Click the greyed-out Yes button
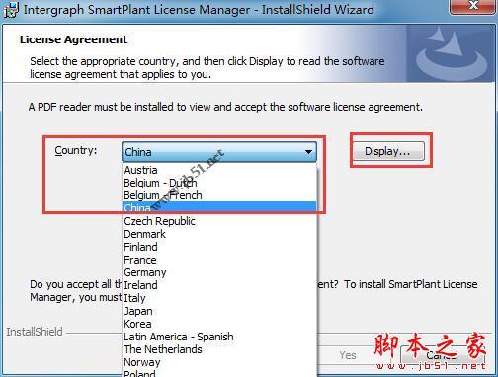This screenshot has height=377, width=498. [348, 355]
